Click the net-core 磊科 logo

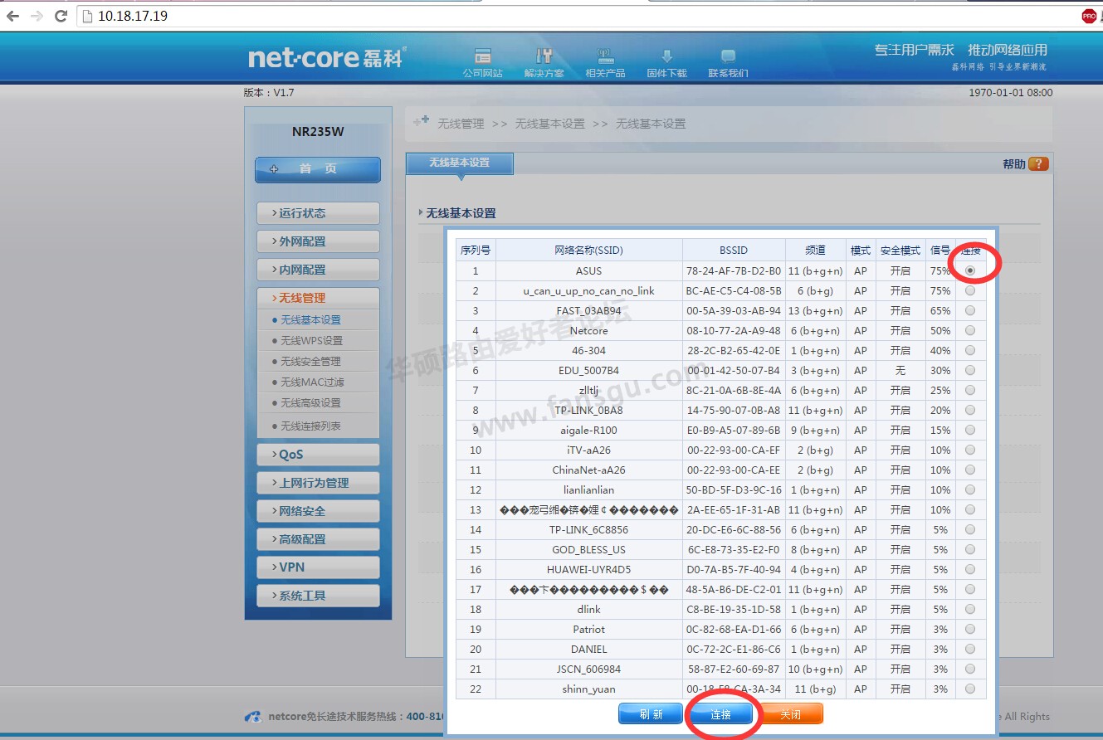coord(327,57)
